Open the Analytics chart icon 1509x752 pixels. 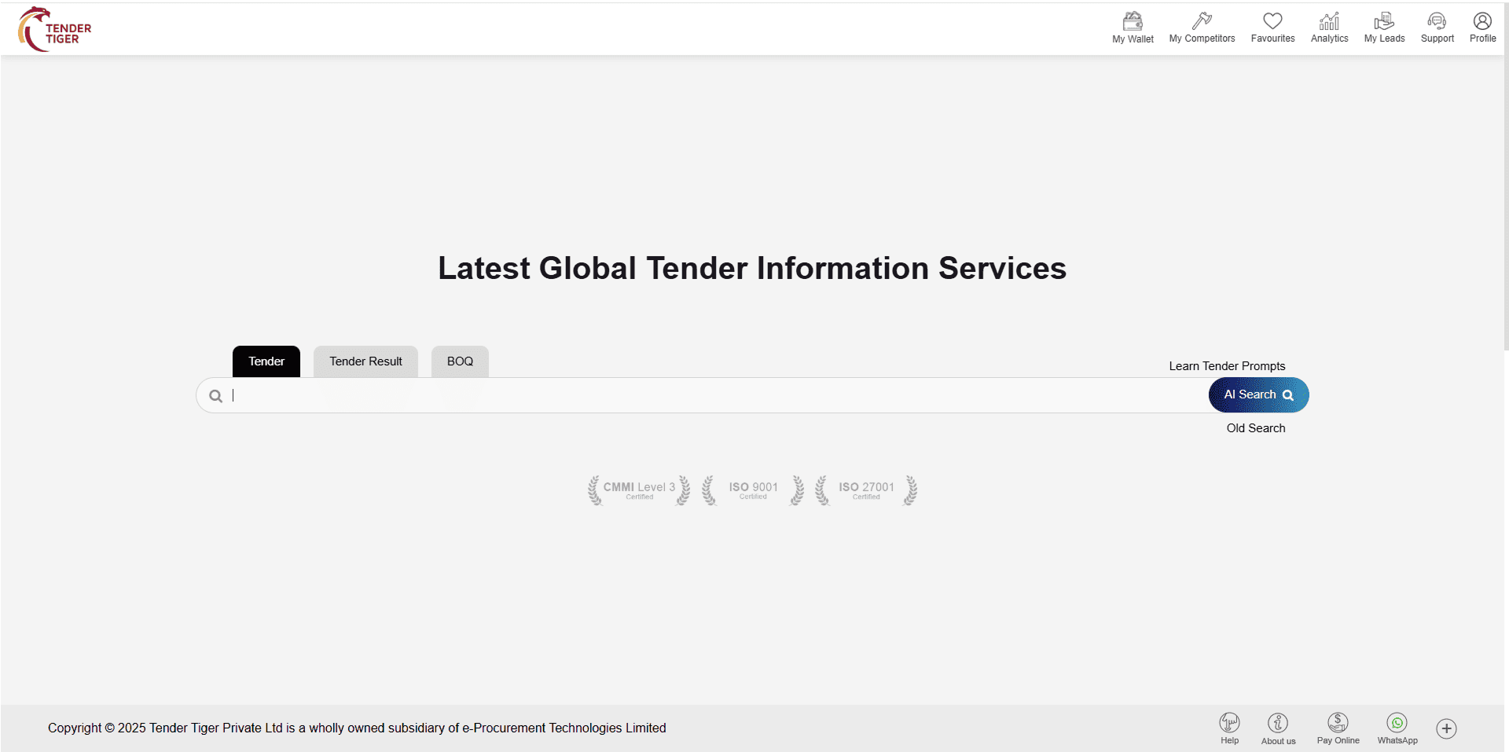point(1329,22)
